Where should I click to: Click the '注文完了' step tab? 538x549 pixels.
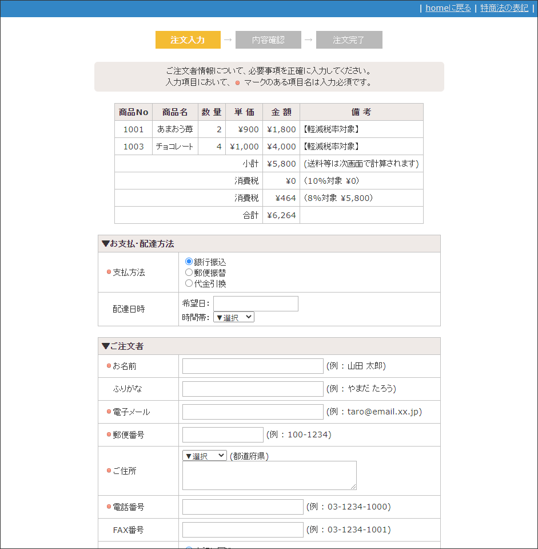(x=349, y=40)
